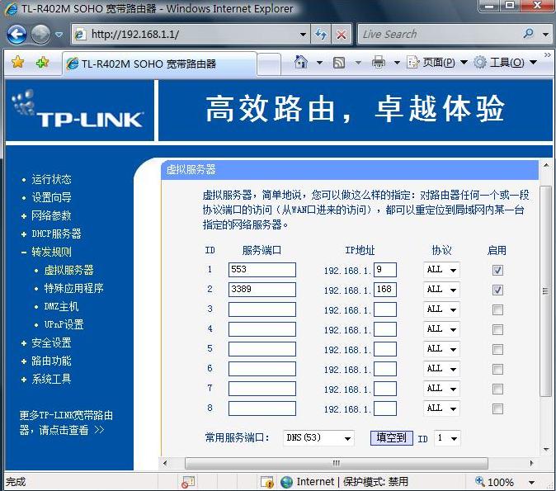Image resolution: width=556 pixels, height=491 pixels.
Task: Click the Print icon
Action: (379, 63)
